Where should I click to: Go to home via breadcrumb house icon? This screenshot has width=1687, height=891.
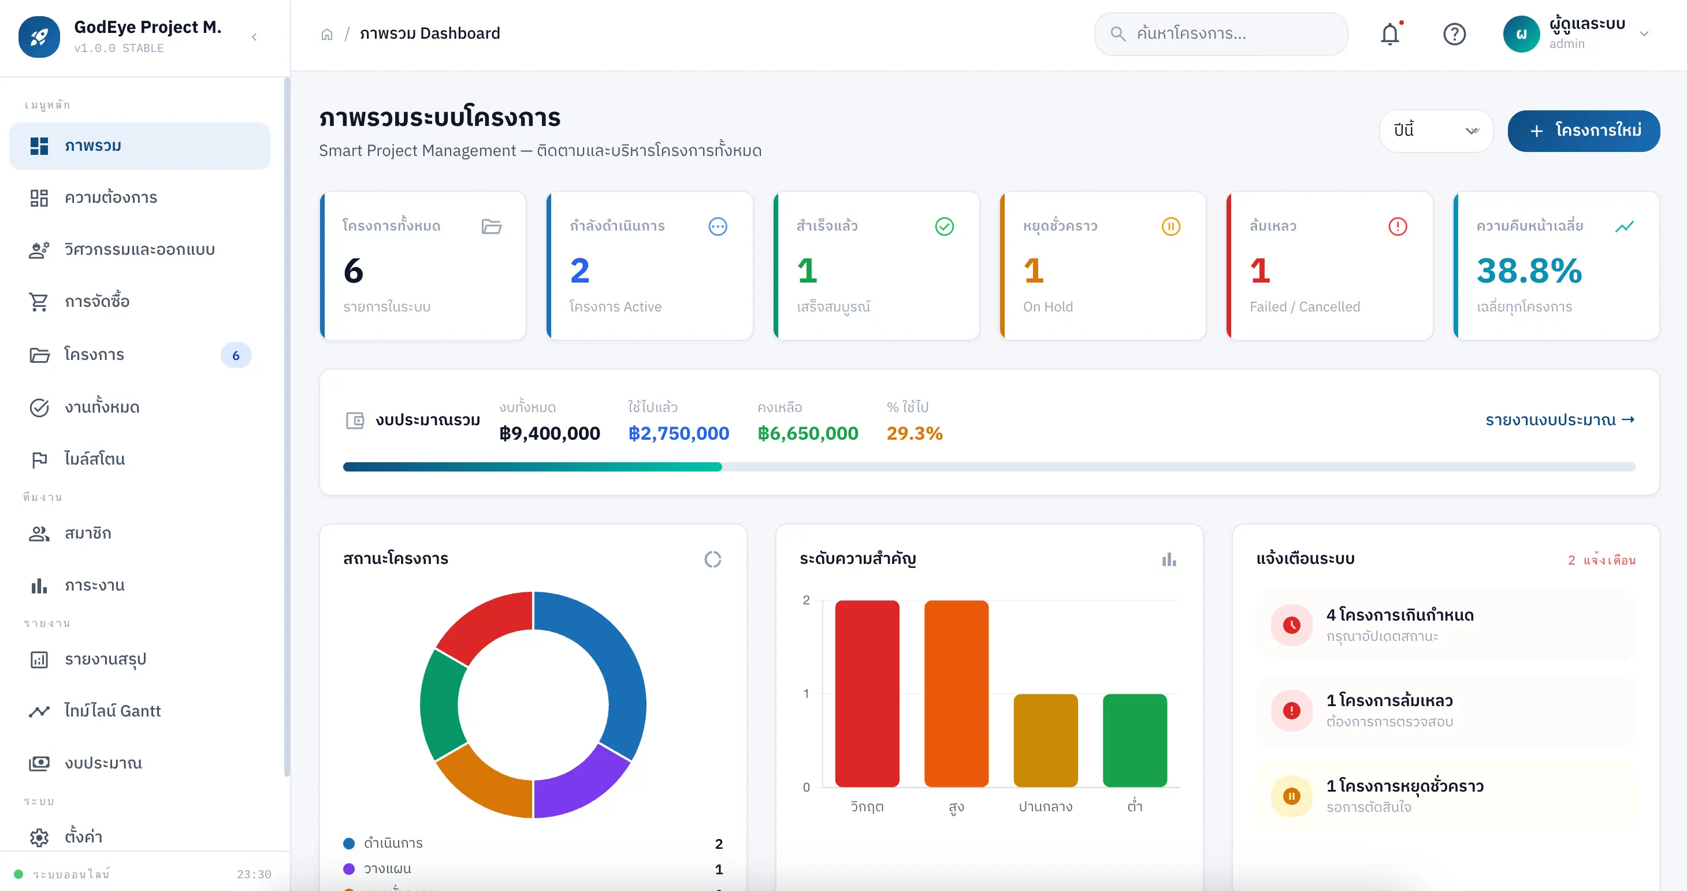[327, 34]
